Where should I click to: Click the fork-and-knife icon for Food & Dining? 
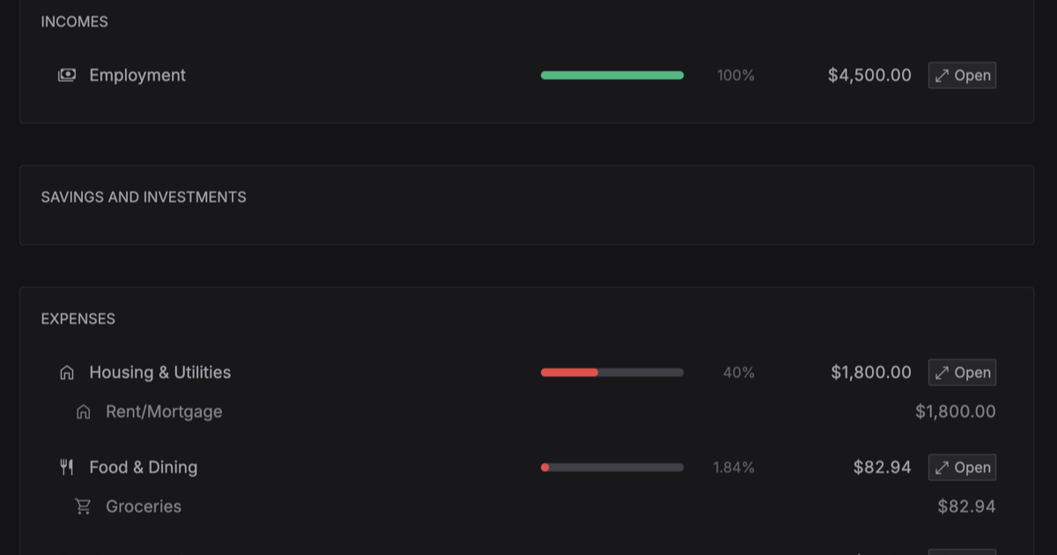pyautogui.click(x=66, y=467)
